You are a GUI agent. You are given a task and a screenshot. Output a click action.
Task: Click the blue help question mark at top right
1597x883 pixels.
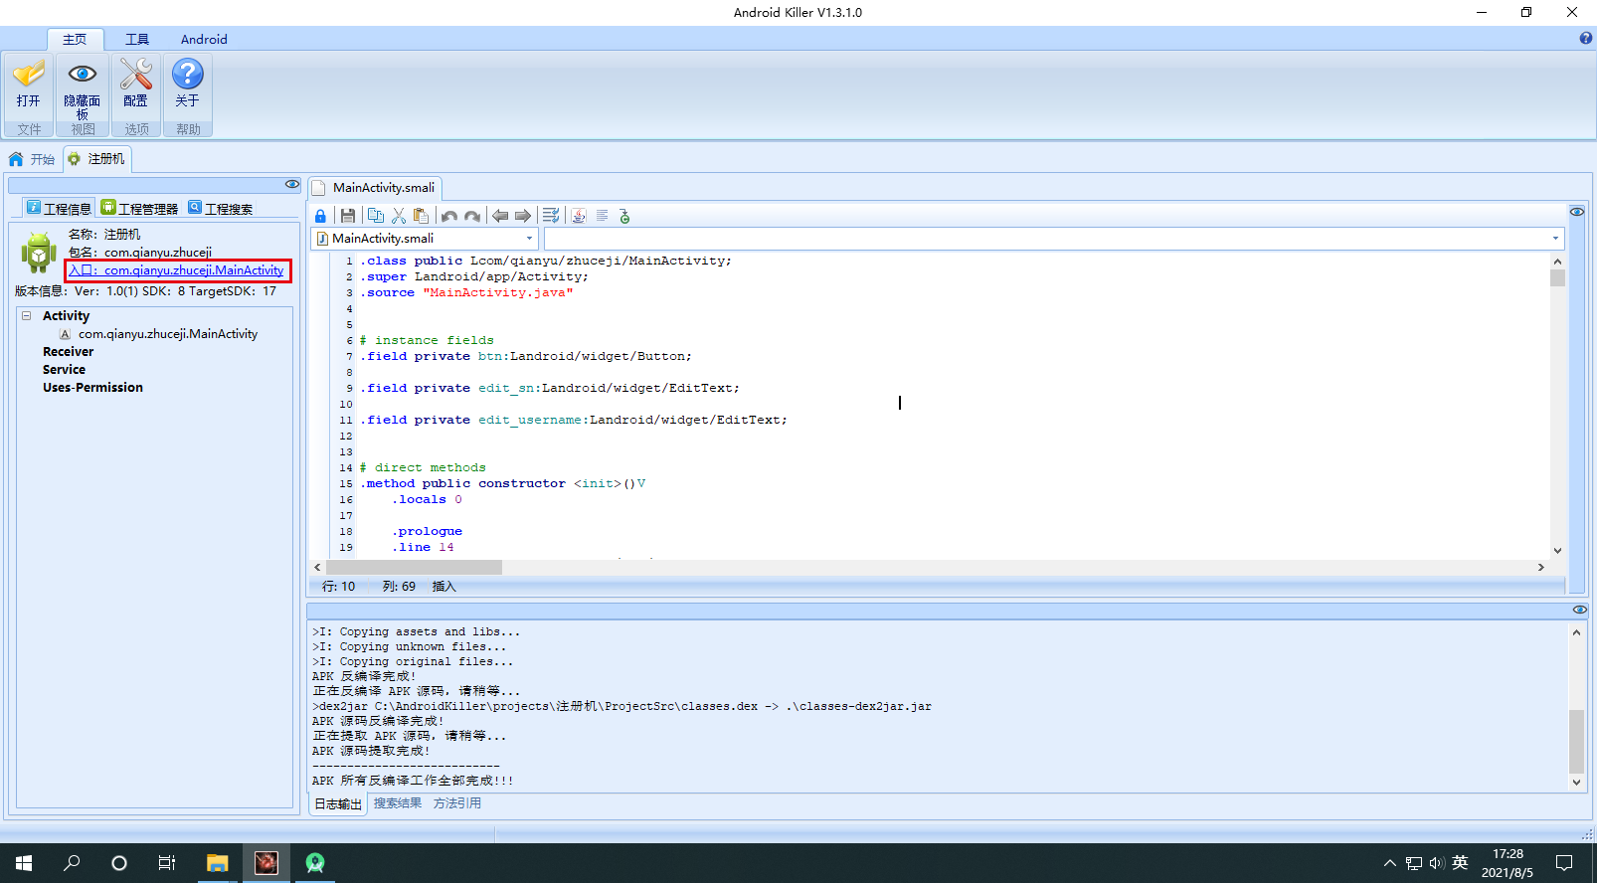pyautogui.click(x=1585, y=39)
